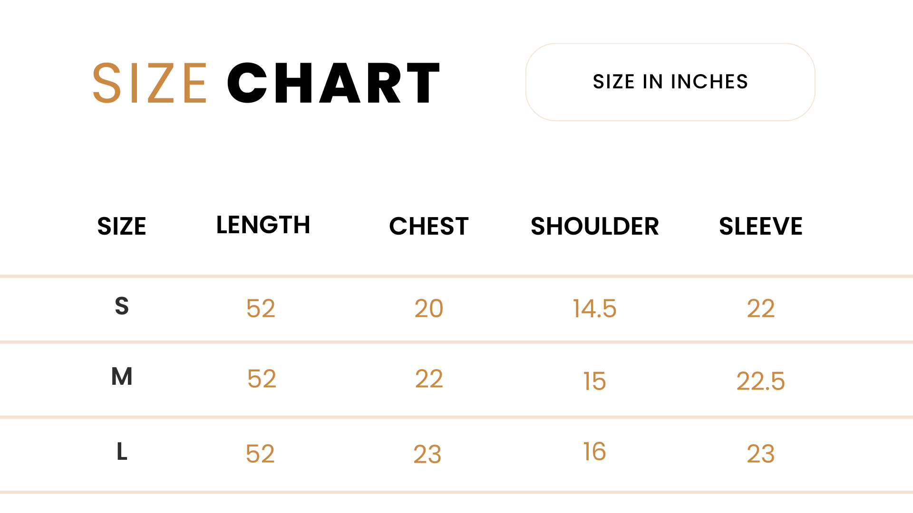Click the medium sleeve value 22.5
Viewport: 913px width, 513px height.
click(760, 381)
